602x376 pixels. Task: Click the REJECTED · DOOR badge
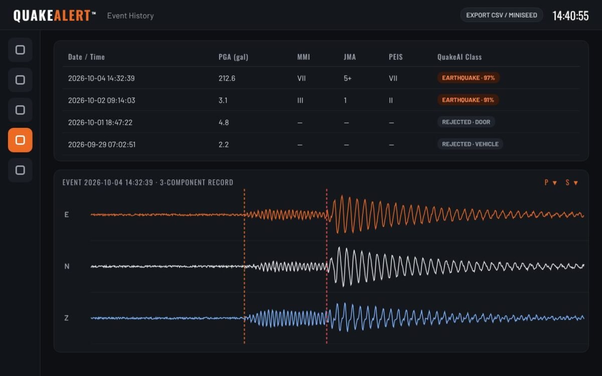[466, 122]
